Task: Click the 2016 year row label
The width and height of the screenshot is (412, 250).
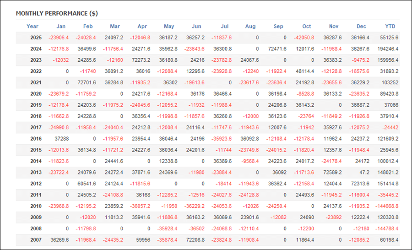Action: tap(36, 138)
